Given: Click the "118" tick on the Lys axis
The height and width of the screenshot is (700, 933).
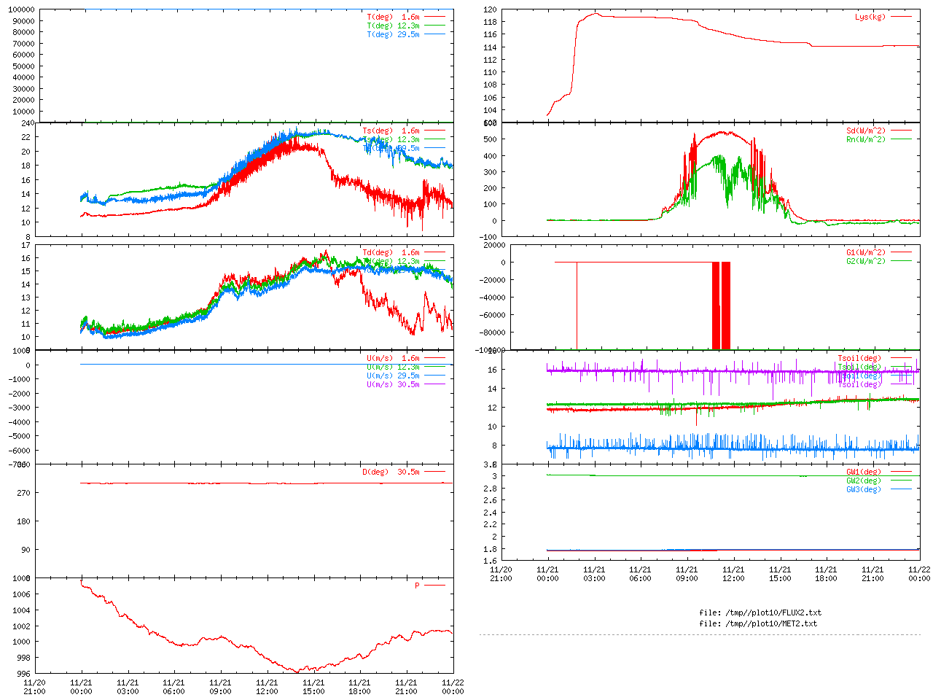Looking at the screenshot, I should (x=490, y=22).
